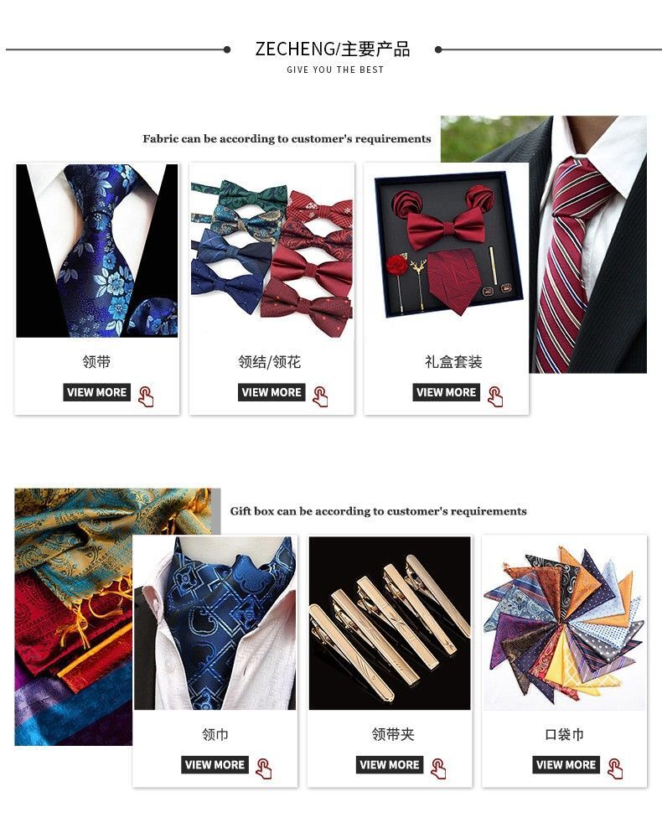Viewport: 662px width, 828px height.
Task: Click hand pointer icon under 领带
Action: click(147, 396)
